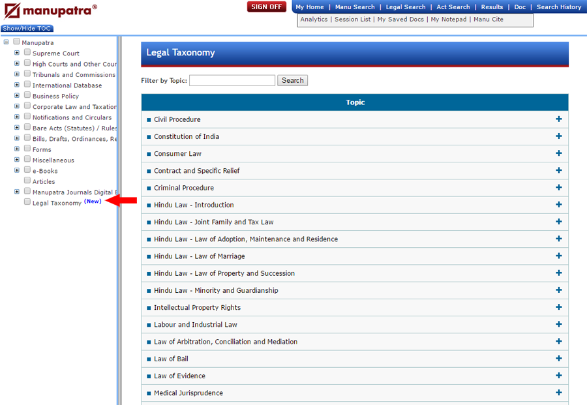Open Manu Search menu

tap(355, 7)
